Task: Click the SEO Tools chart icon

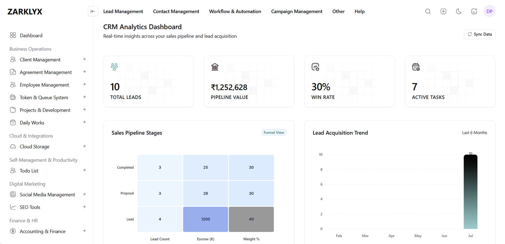Action: coord(13,207)
